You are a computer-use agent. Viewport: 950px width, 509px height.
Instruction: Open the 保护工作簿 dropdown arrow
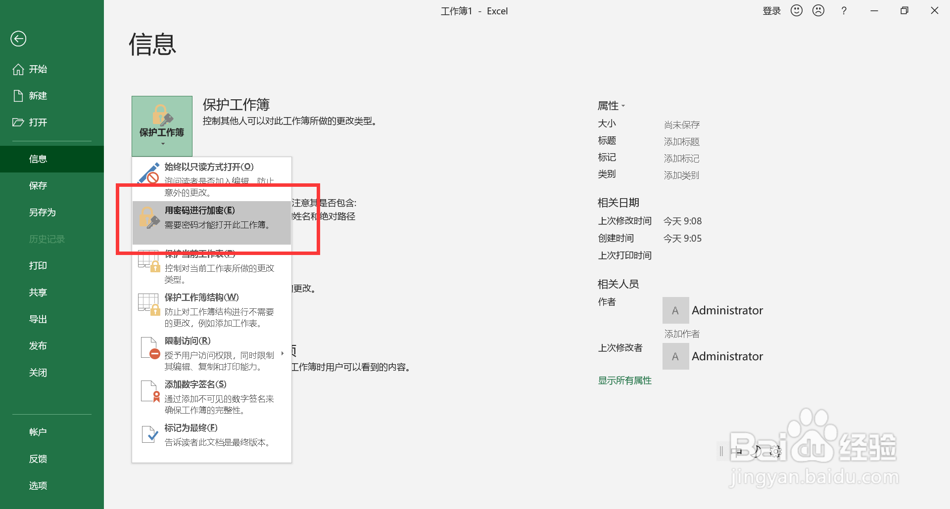162,144
